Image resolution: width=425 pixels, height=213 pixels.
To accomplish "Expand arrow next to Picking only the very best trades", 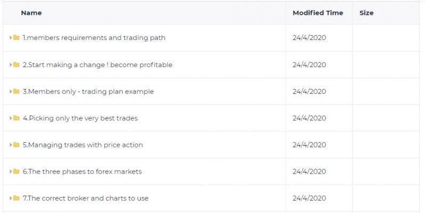I will [x=11, y=118].
